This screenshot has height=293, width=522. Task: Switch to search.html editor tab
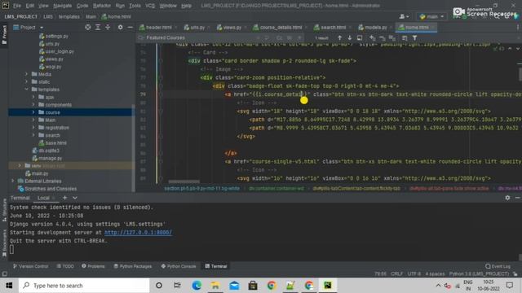coord(330,27)
